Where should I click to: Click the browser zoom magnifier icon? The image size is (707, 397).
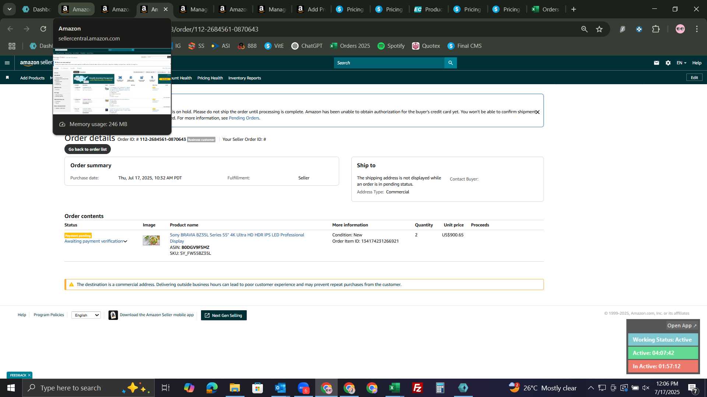pos(584,29)
